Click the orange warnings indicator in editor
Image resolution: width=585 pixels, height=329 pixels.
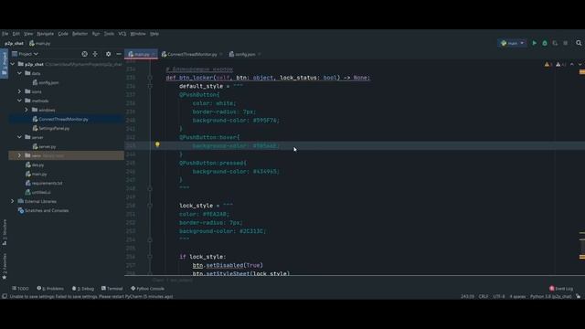pos(548,65)
